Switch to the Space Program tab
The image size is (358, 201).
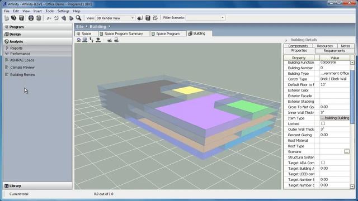click(168, 33)
